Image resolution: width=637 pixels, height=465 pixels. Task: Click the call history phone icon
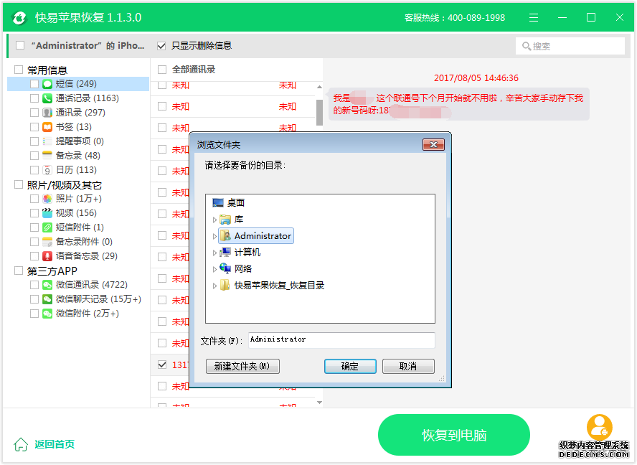pos(47,98)
